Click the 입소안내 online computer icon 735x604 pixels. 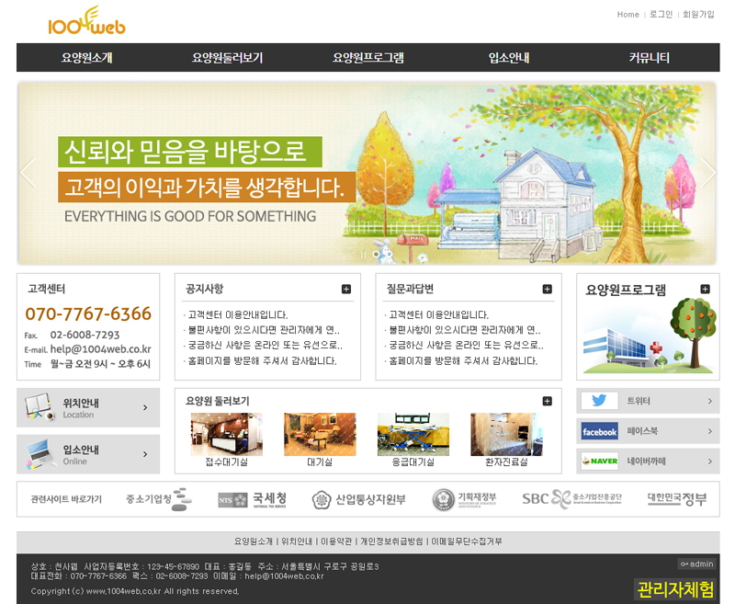(39, 454)
